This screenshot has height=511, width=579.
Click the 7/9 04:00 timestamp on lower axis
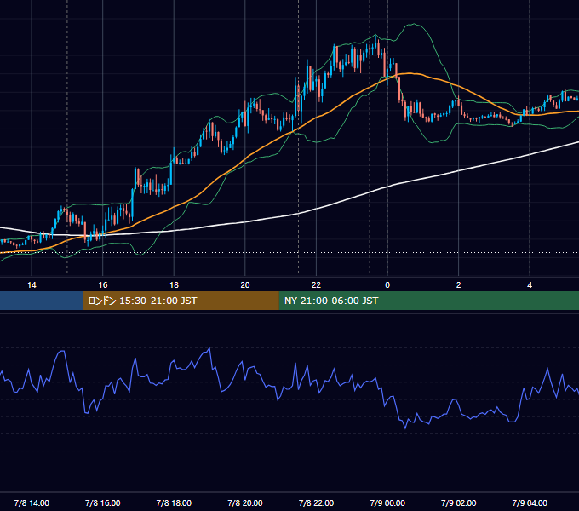[x=530, y=502]
